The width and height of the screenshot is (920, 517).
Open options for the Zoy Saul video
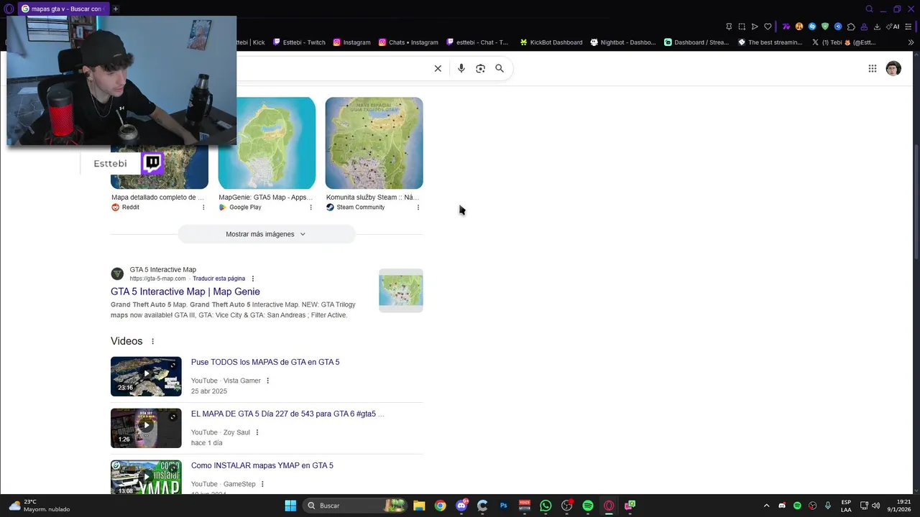coord(257,432)
